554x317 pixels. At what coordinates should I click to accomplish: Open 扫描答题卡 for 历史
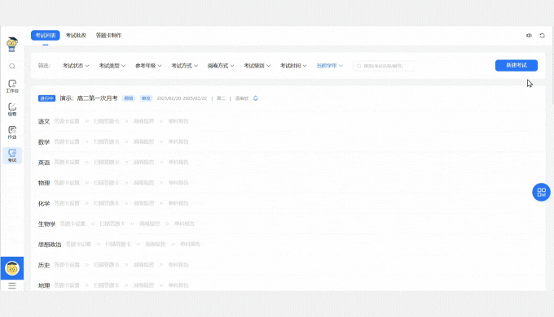pos(107,264)
